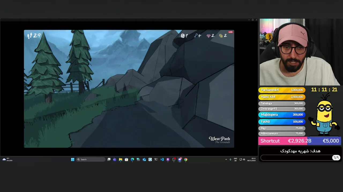
Task: Open the clock and date flyout
Action: coord(251,159)
